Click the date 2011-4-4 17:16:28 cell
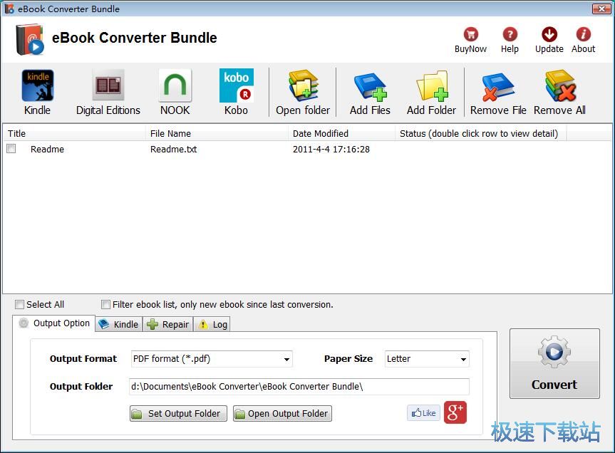The image size is (615, 453). click(331, 150)
